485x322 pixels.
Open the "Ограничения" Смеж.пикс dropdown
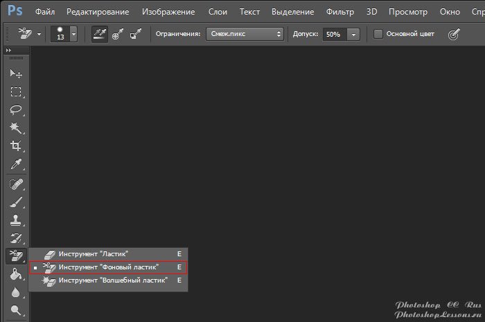tap(245, 34)
